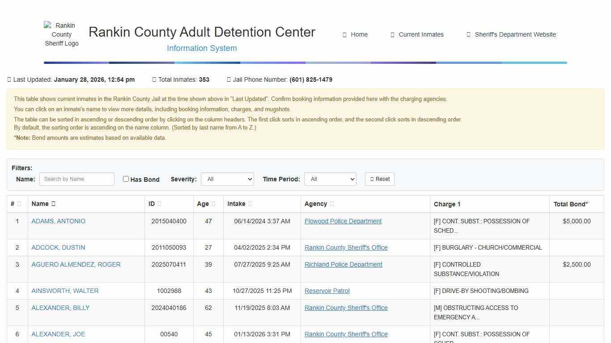Click the clock icon beside Last Updated

[x=9, y=79]
